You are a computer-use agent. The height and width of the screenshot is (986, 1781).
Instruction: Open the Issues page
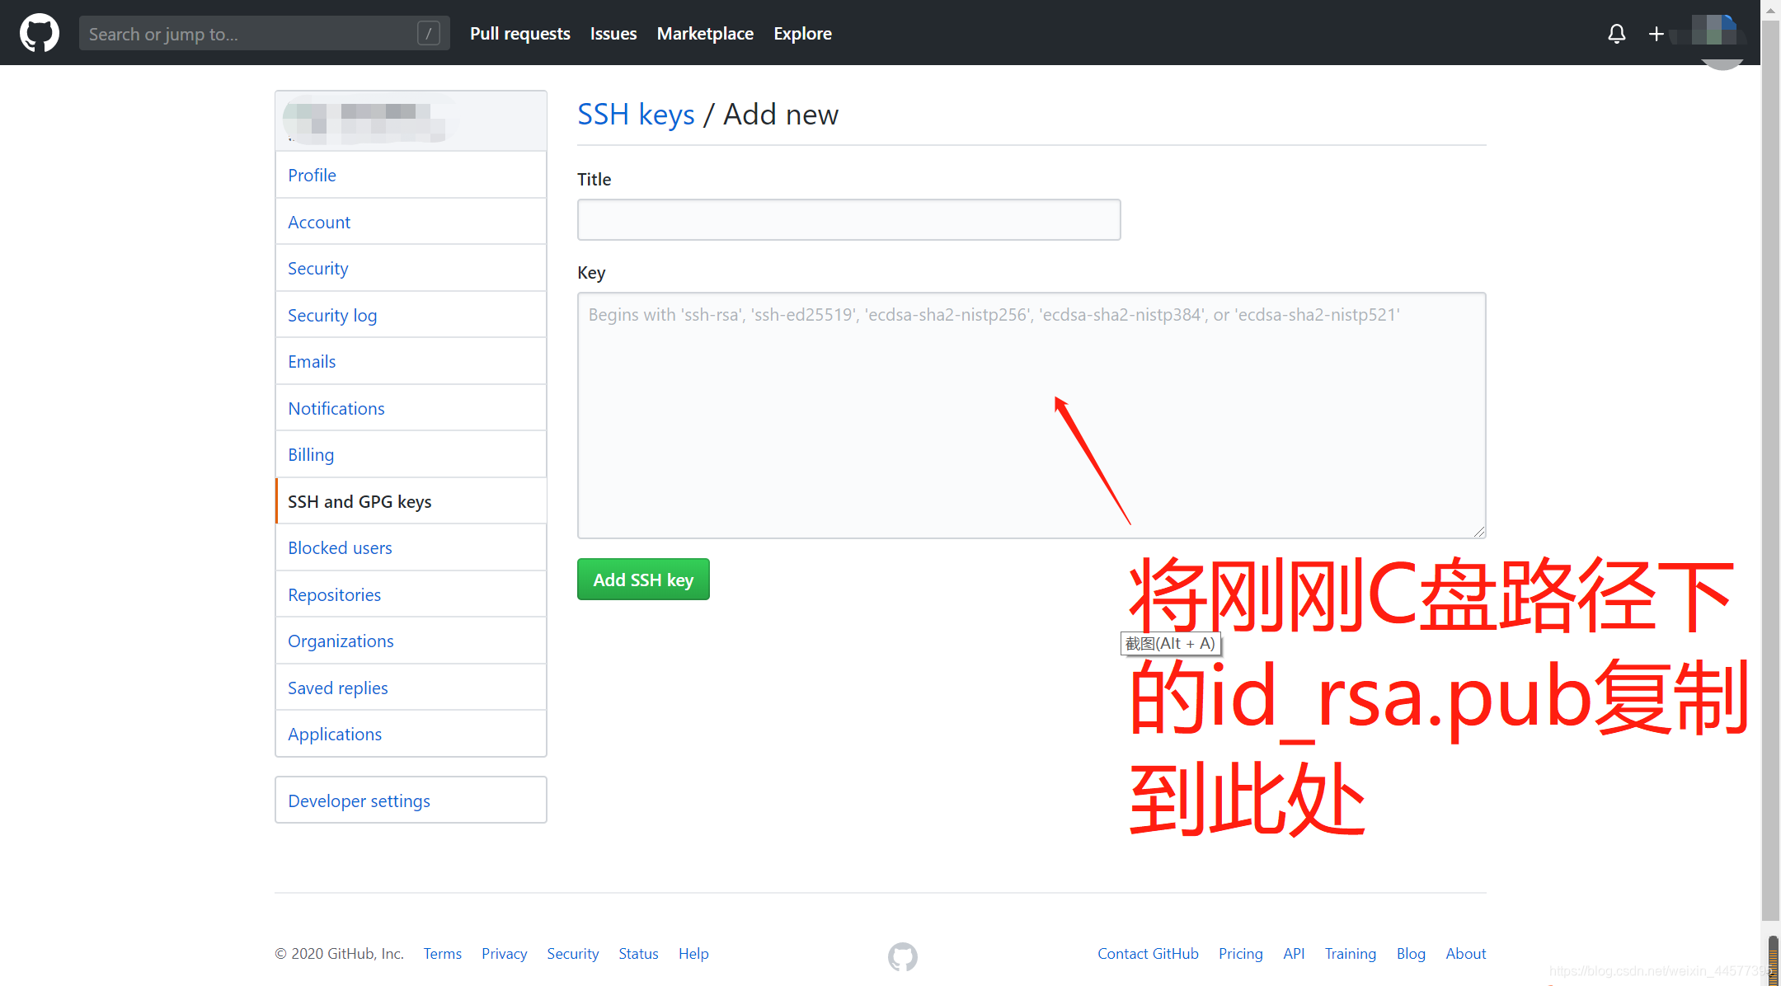click(x=613, y=34)
